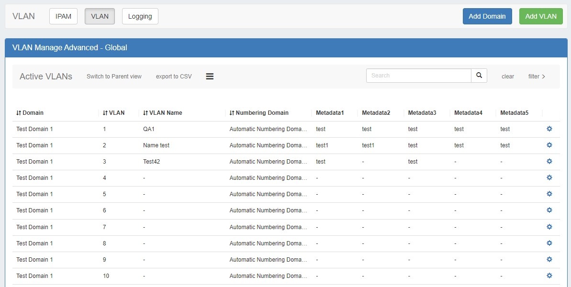571x287 pixels.
Task: Sort table by Domain column
Action: pyautogui.click(x=30, y=113)
